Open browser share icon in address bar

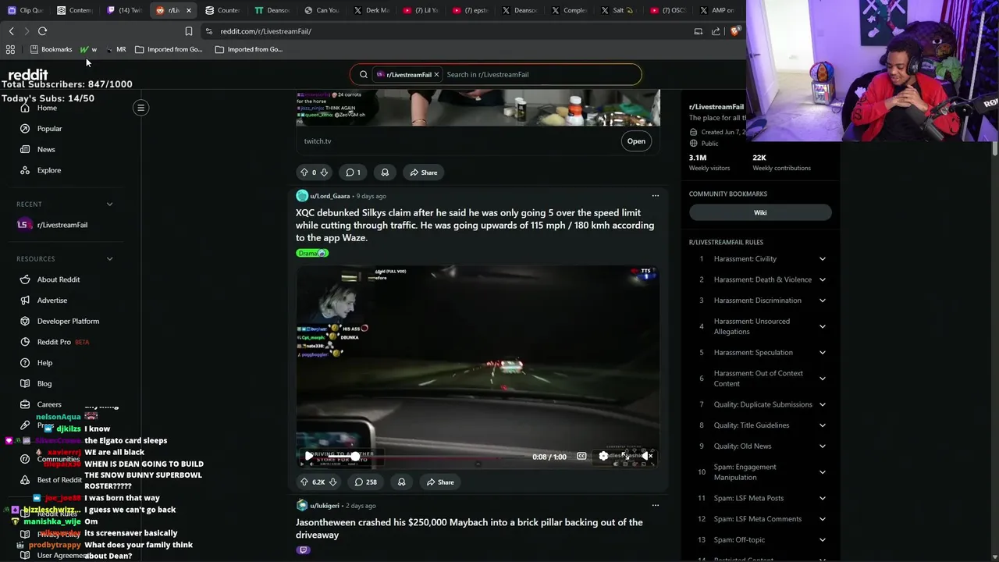(716, 31)
